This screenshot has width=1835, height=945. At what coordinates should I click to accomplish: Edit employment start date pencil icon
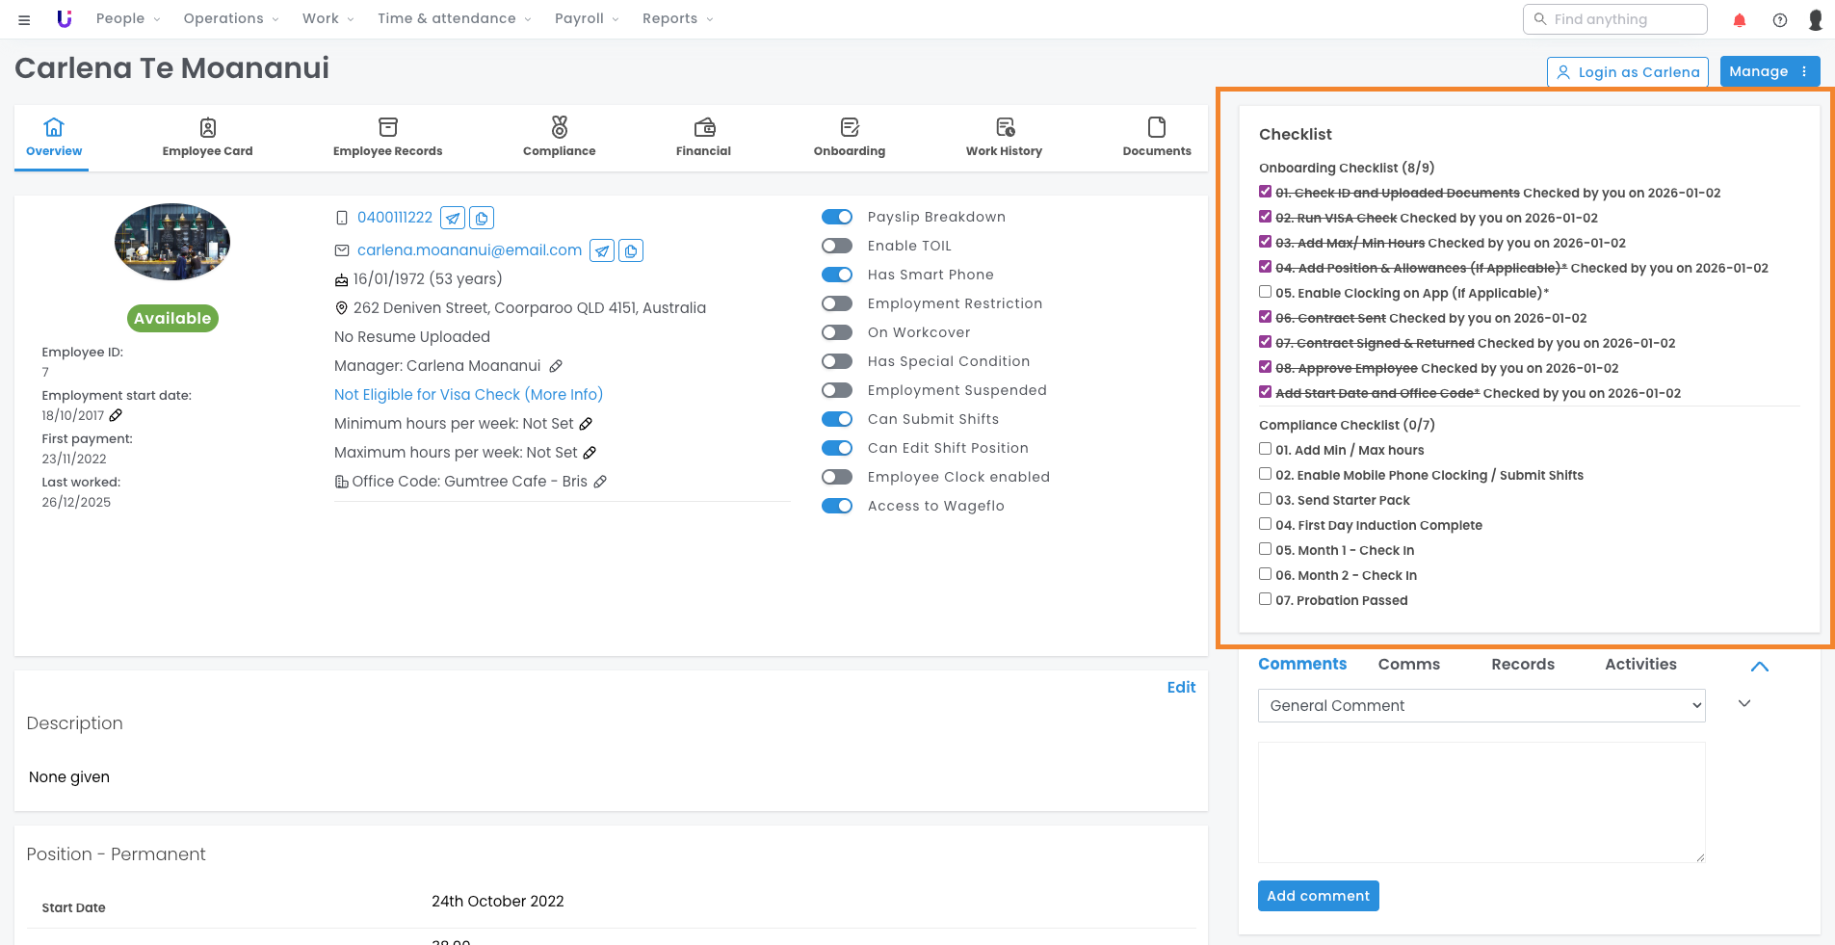116,415
